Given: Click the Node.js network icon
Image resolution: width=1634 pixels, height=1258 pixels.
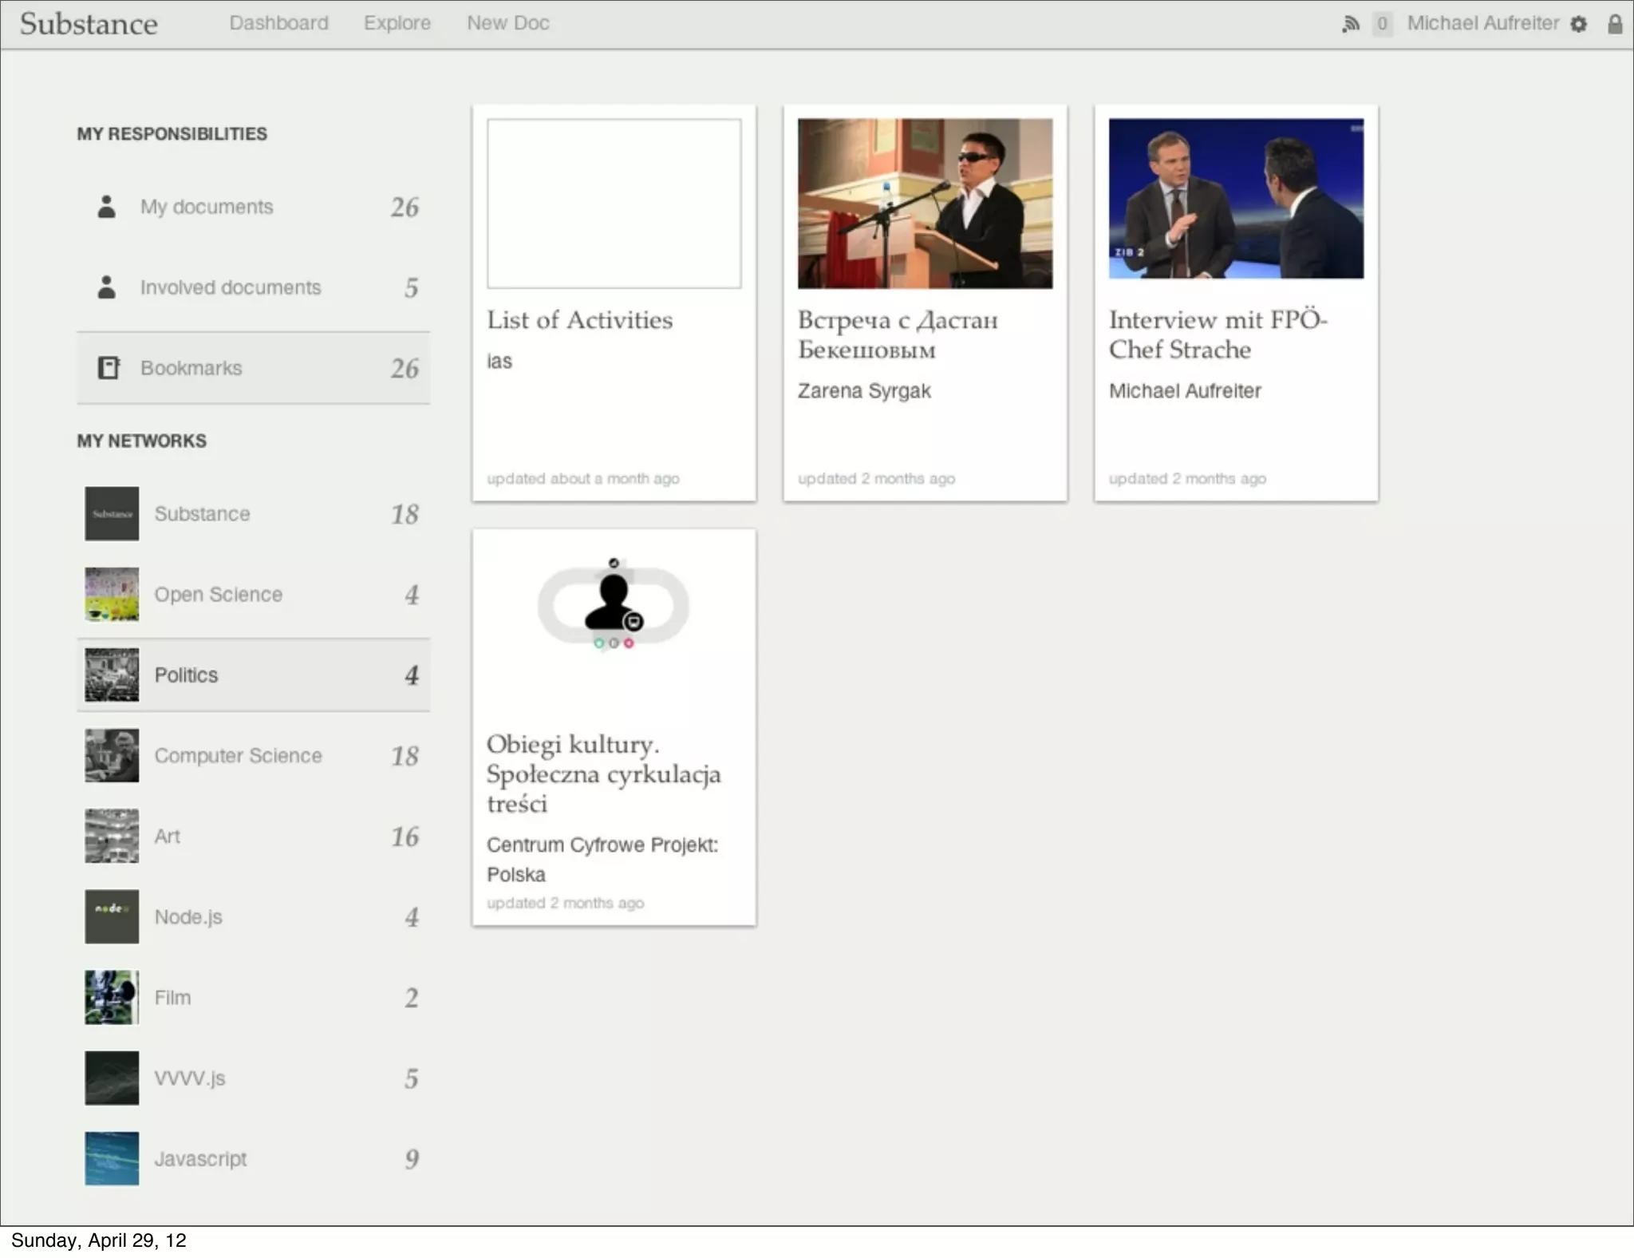Looking at the screenshot, I should click(112, 916).
